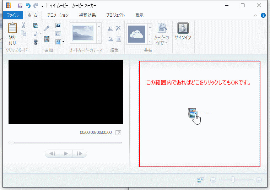The width and height of the screenshot is (270, 190).
Task: Maximize the Movie Maker window
Action: pos(243,6)
